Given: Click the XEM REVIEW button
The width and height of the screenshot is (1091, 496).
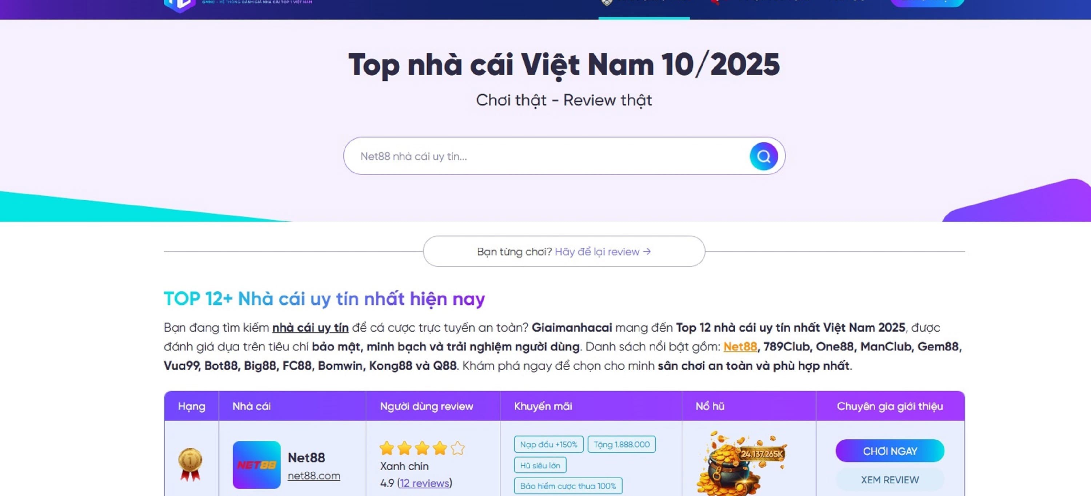Looking at the screenshot, I should (x=890, y=480).
